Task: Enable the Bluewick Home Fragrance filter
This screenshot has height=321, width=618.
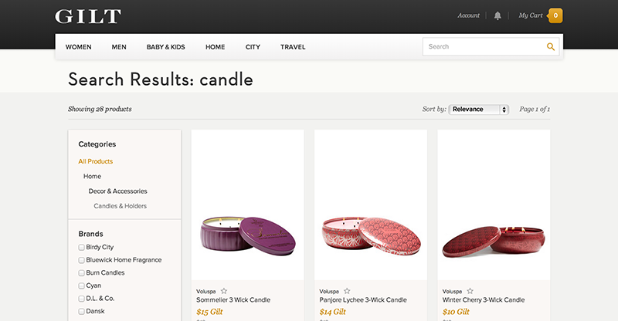Action: pyautogui.click(x=81, y=260)
